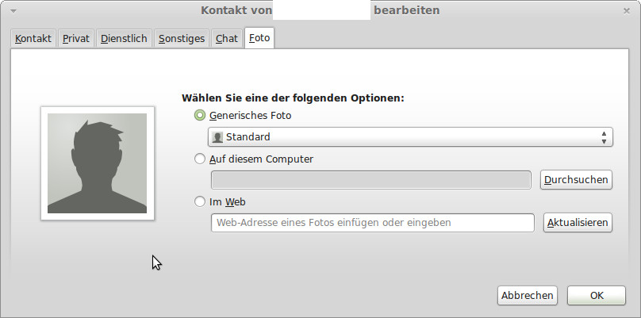Open the window menu arrow in title bar
Screen dimensions: 641x318
(x=13, y=11)
